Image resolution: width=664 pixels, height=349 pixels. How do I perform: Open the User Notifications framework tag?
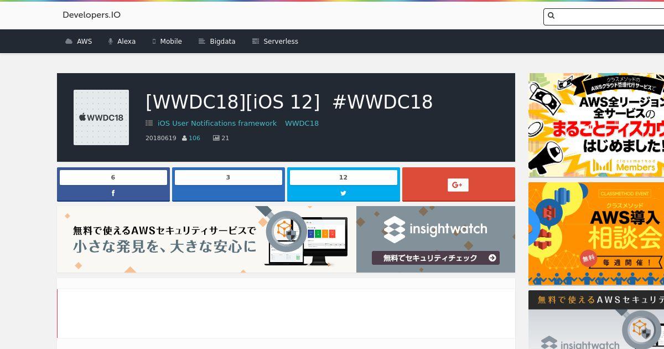coord(225,124)
